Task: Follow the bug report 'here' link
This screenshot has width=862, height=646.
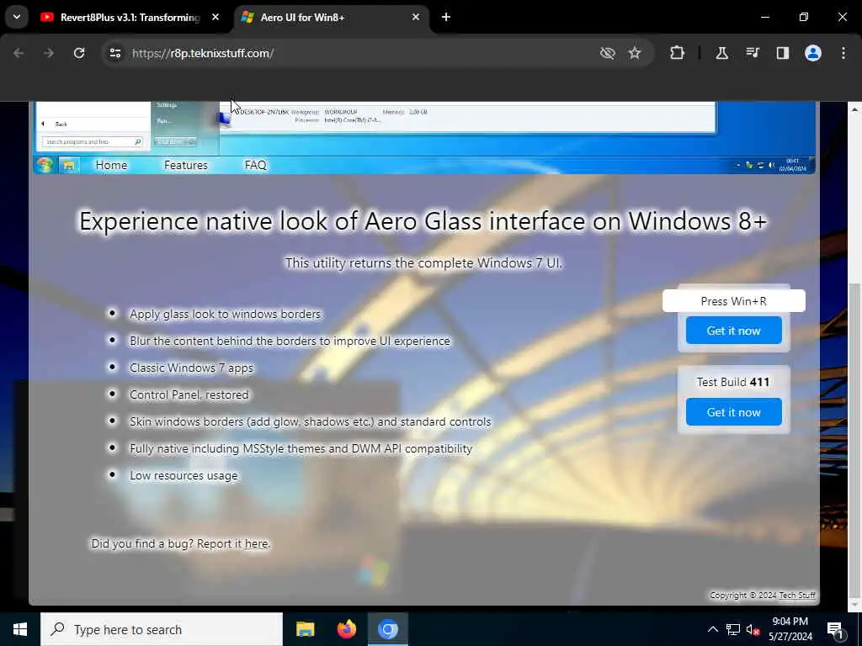Action: (256, 543)
